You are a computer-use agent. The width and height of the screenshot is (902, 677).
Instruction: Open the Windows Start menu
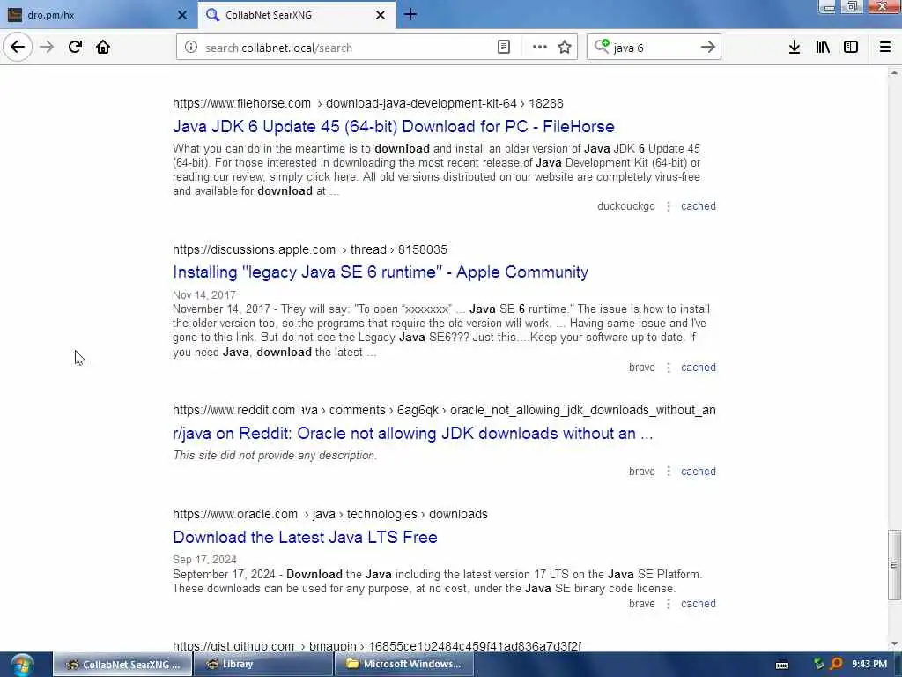tap(22, 665)
